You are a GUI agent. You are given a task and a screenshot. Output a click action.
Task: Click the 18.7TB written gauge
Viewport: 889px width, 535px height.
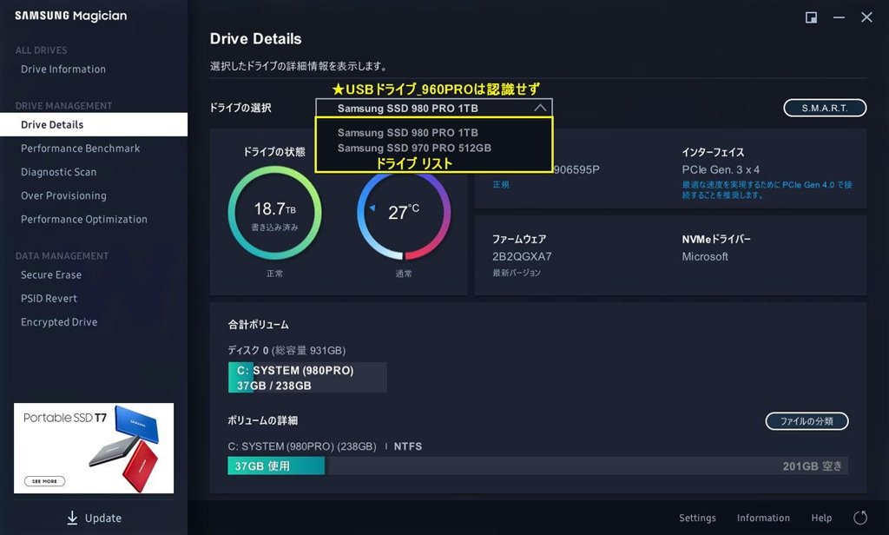[275, 213]
